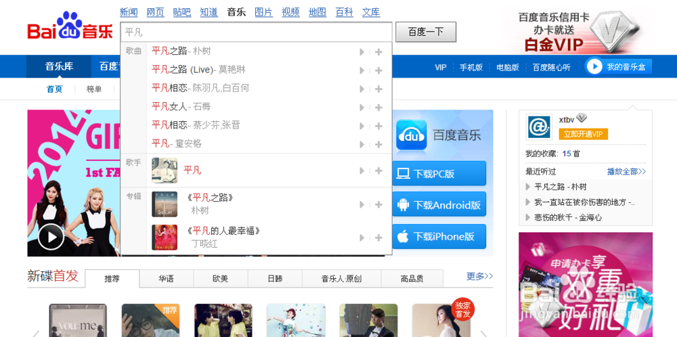Image resolution: width=677 pixels, height=337 pixels.
Task: Add 平凡相恋 by 陈羽凡 to playlist
Action: coord(378,89)
